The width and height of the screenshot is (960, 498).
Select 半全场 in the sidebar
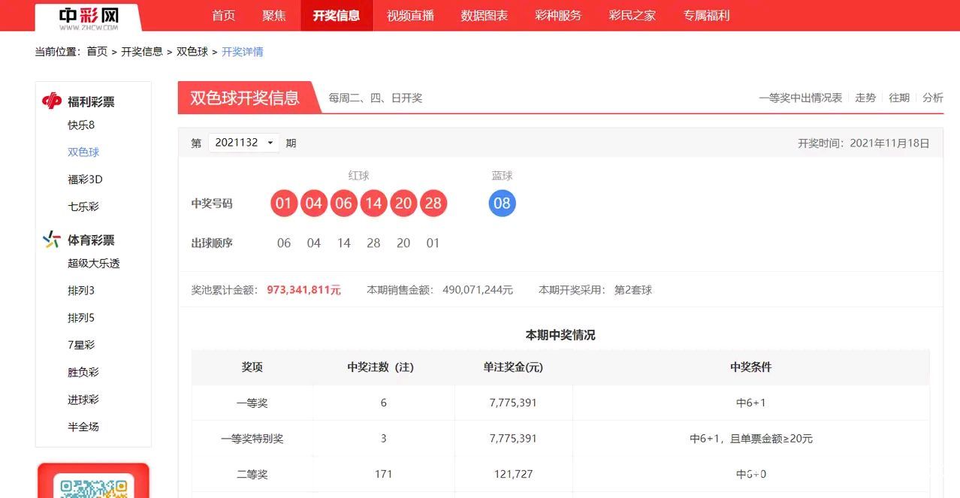tap(83, 427)
